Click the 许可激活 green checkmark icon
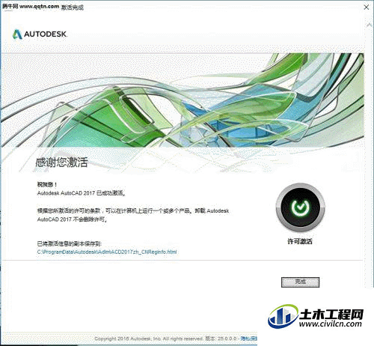 pos(300,207)
